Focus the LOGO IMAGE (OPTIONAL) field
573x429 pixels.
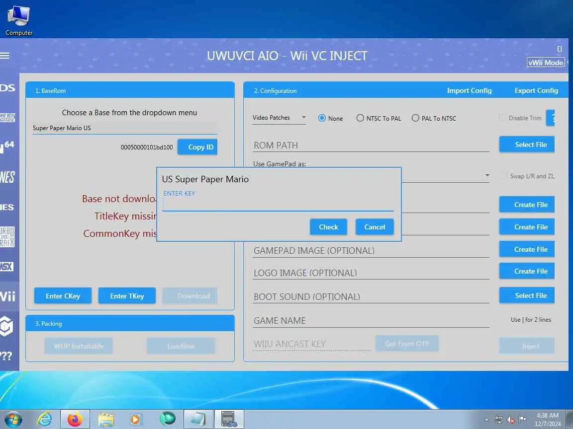[x=371, y=273]
